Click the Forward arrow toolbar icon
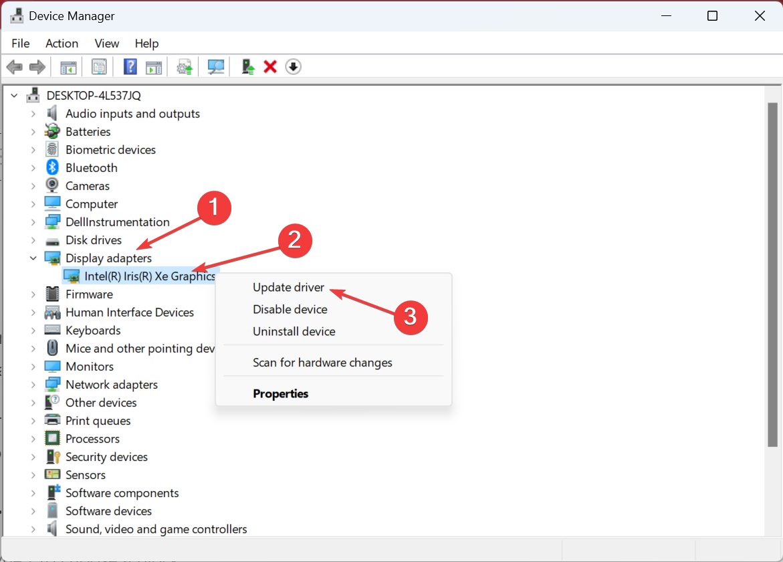 pyautogui.click(x=37, y=66)
